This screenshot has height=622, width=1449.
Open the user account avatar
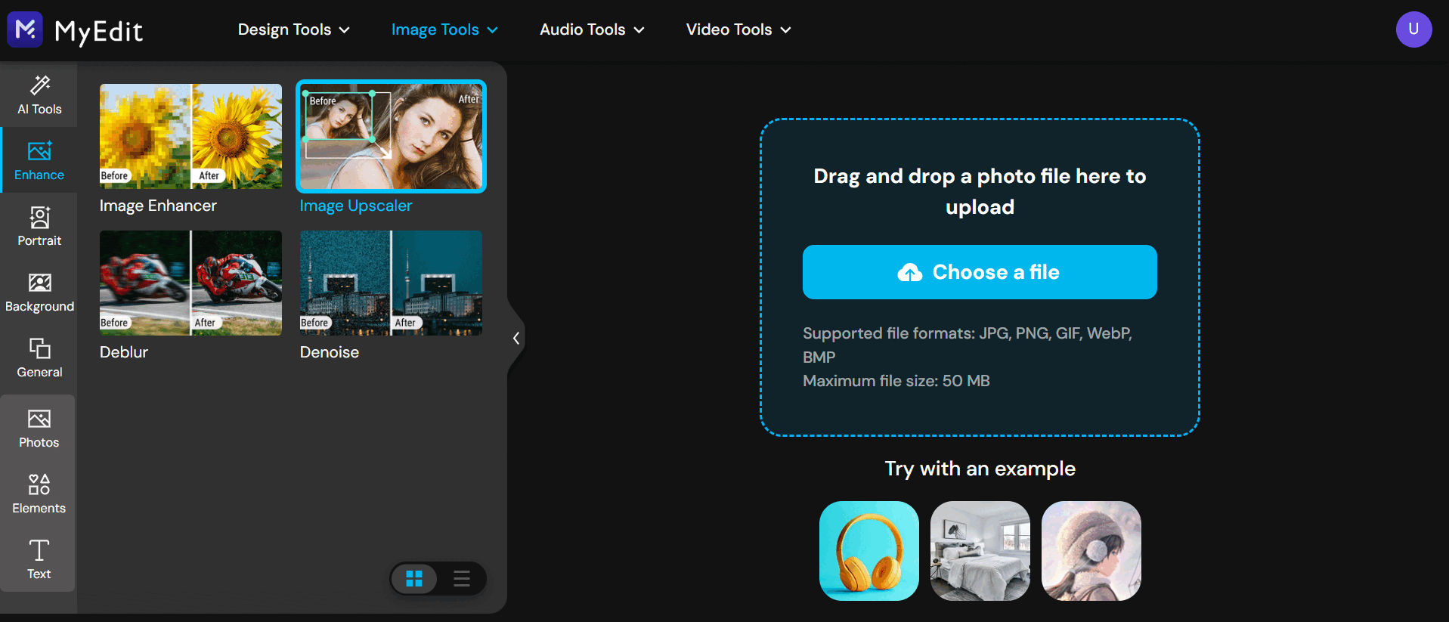pos(1413,29)
